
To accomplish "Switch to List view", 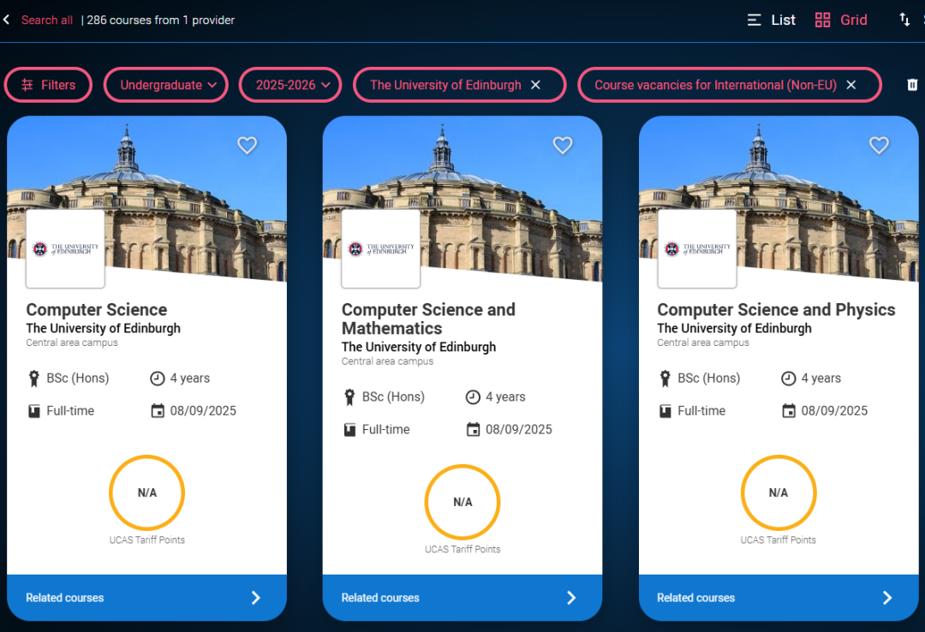I will (x=771, y=20).
